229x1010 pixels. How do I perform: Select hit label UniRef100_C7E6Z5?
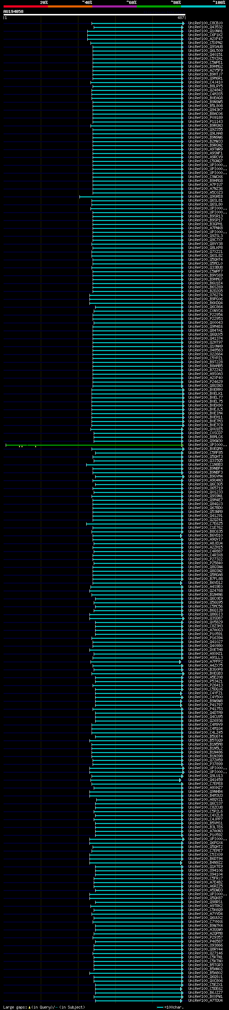(205, 523)
